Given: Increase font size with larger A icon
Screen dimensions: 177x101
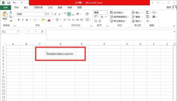Looking at the screenshot, I should 55,14.
